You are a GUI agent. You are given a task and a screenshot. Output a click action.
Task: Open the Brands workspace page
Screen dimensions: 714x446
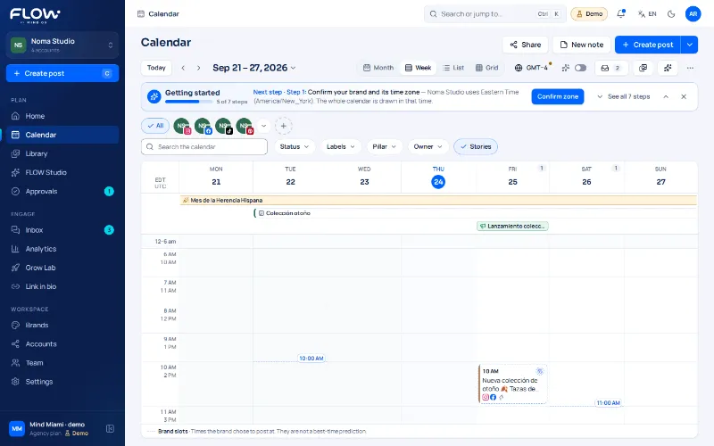pyautogui.click(x=62, y=326)
